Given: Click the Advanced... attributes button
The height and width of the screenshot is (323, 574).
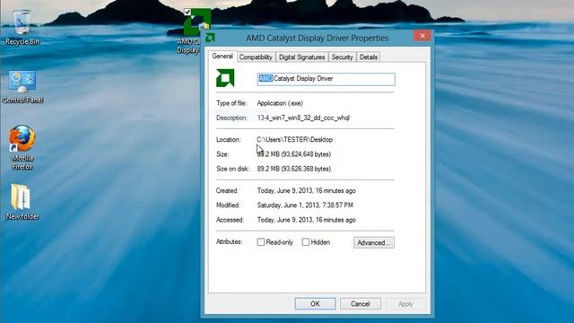Looking at the screenshot, I should 374,242.
